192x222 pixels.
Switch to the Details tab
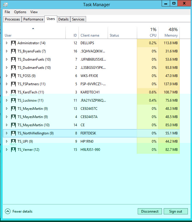(x=63, y=19)
